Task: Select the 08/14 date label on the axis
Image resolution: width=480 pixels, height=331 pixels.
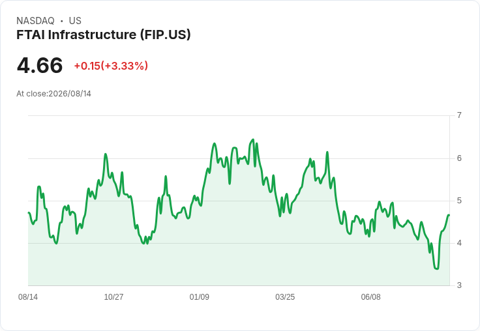Action: (28, 297)
